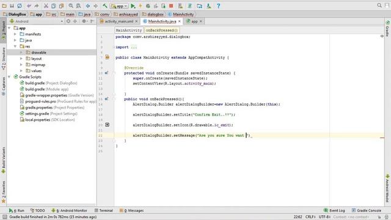Click the red error stripe marker

(x=382, y=137)
